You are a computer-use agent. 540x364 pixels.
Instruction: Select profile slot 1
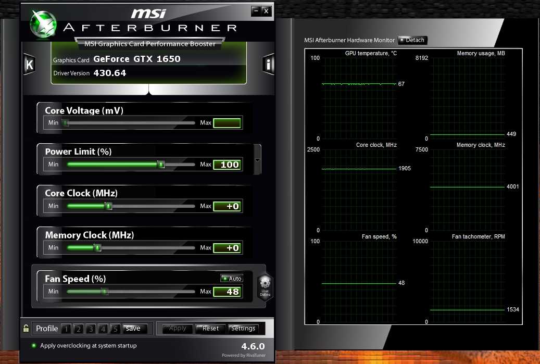click(x=66, y=329)
